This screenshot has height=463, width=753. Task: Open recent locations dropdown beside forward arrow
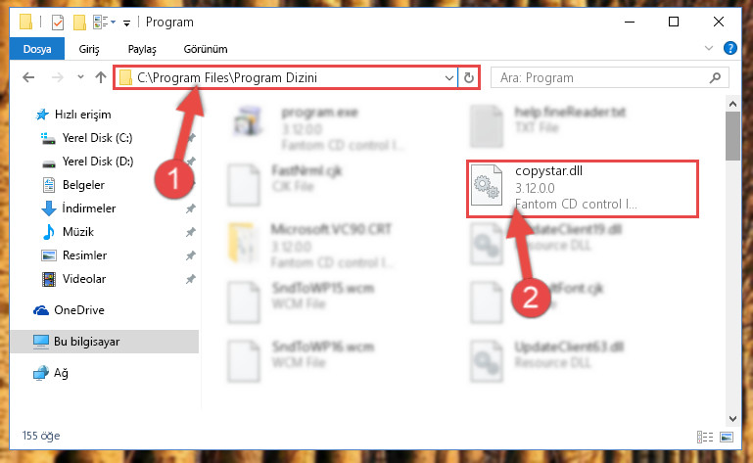[x=80, y=77]
